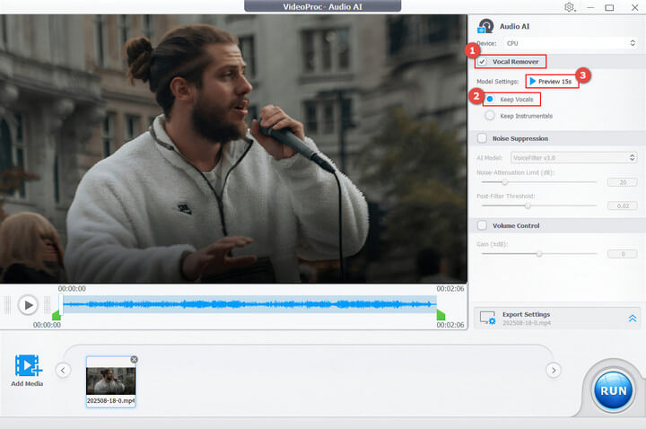The width and height of the screenshot is (646, 429).
Task: Click the green trim start marker
Action: click(x=57, y=315)
